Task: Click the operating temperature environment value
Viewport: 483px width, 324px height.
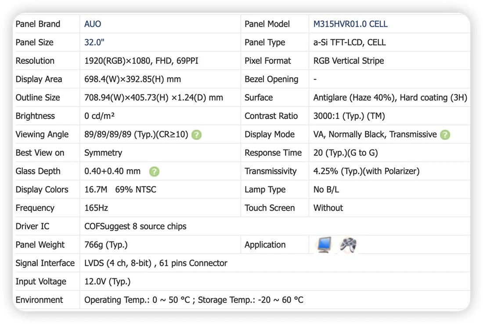Action: (x=194, y=300)
